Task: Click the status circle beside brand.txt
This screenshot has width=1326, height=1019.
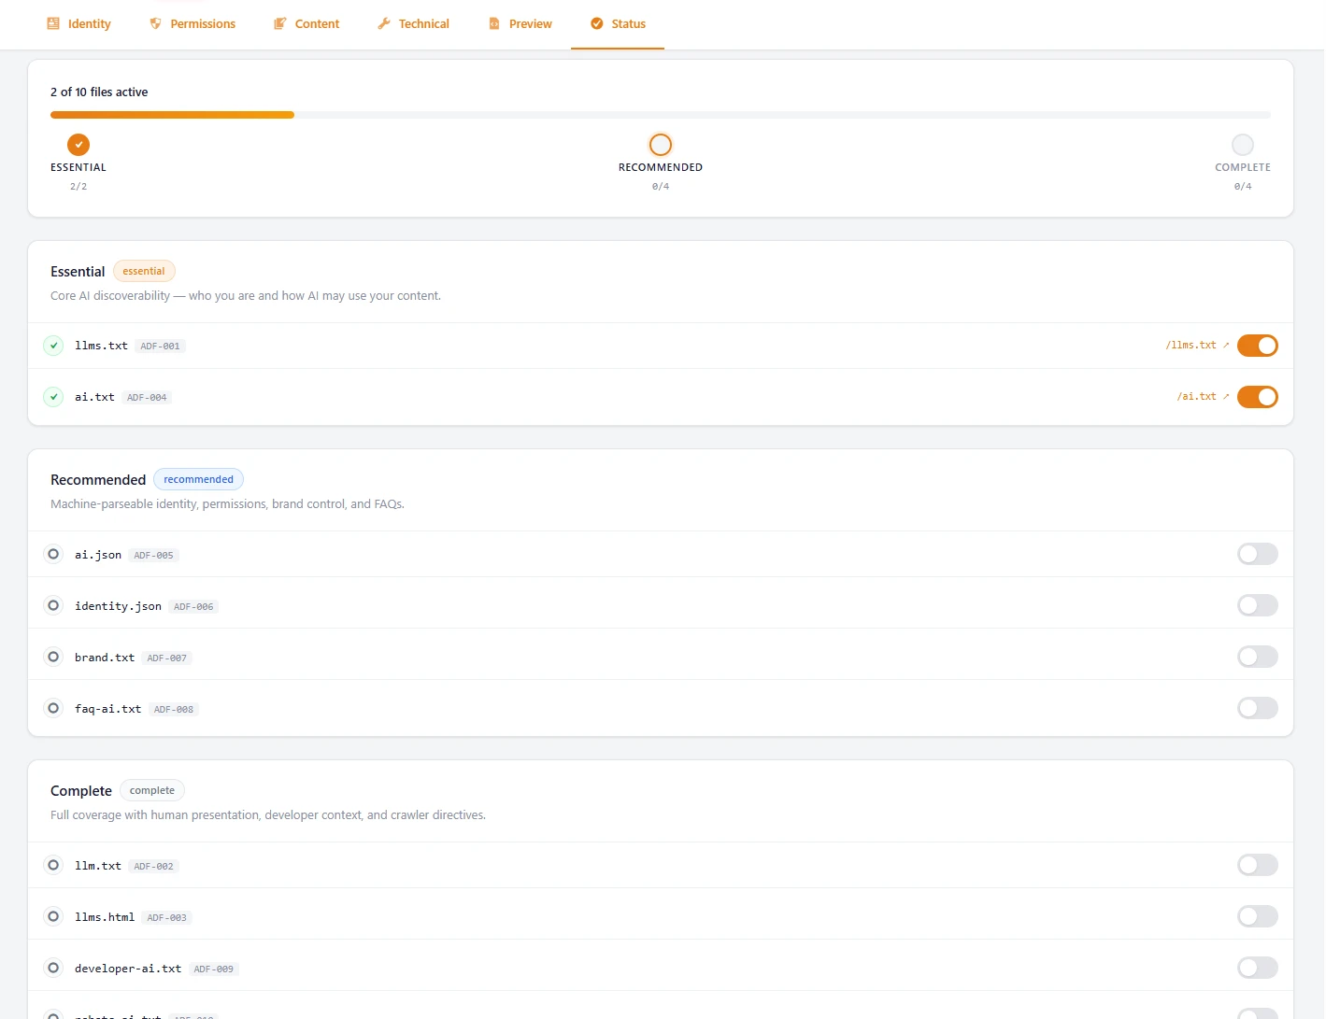Action: [x=53, y=657]
